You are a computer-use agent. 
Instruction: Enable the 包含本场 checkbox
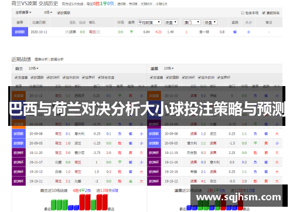coord(243,13)
